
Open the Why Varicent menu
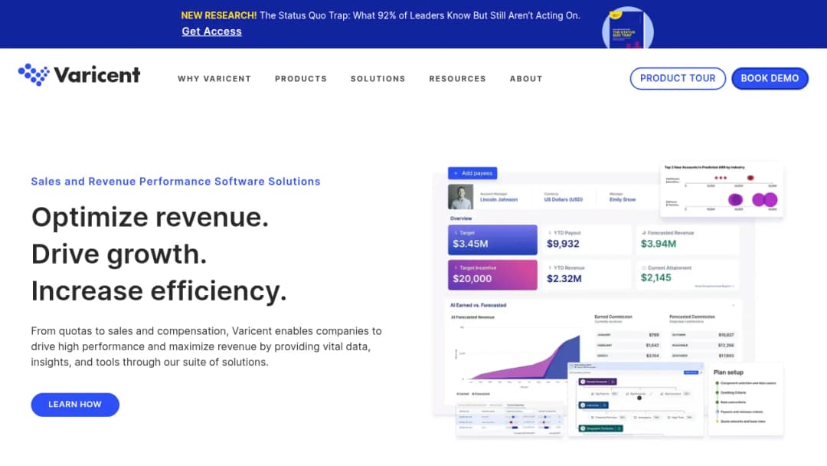(x=214, y=79)
